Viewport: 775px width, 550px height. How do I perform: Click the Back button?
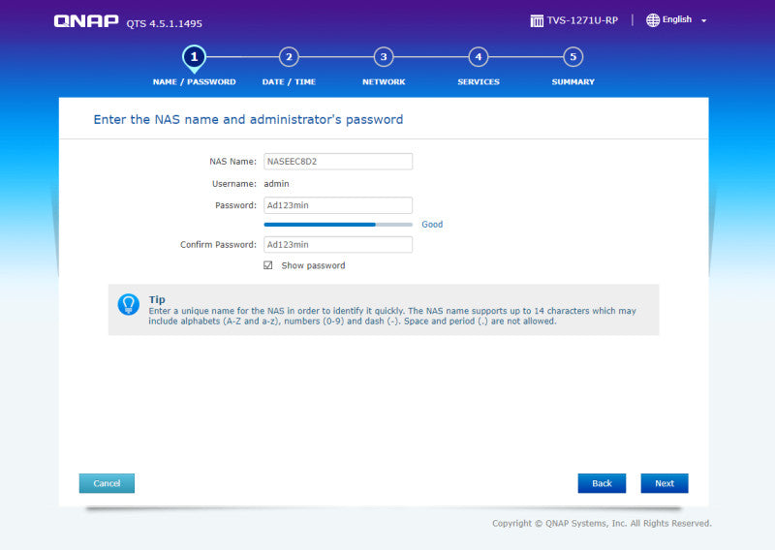point(602,483)
